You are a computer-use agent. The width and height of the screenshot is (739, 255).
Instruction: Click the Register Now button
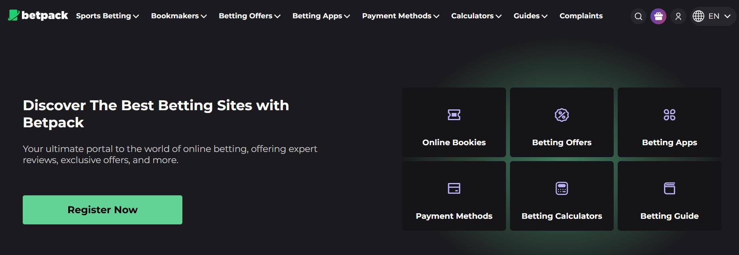(x=103, y=210)
